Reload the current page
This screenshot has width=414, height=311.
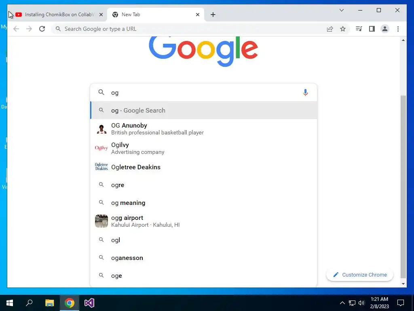pos(42,29)
